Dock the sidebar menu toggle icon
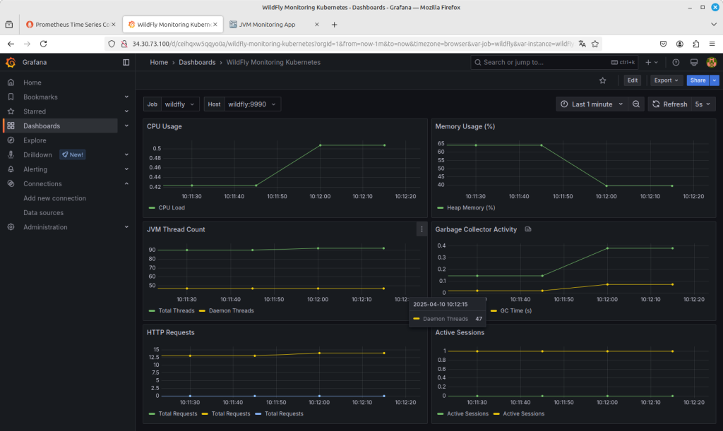Viewport: 723px width, 431px height. tap(126, 62)
